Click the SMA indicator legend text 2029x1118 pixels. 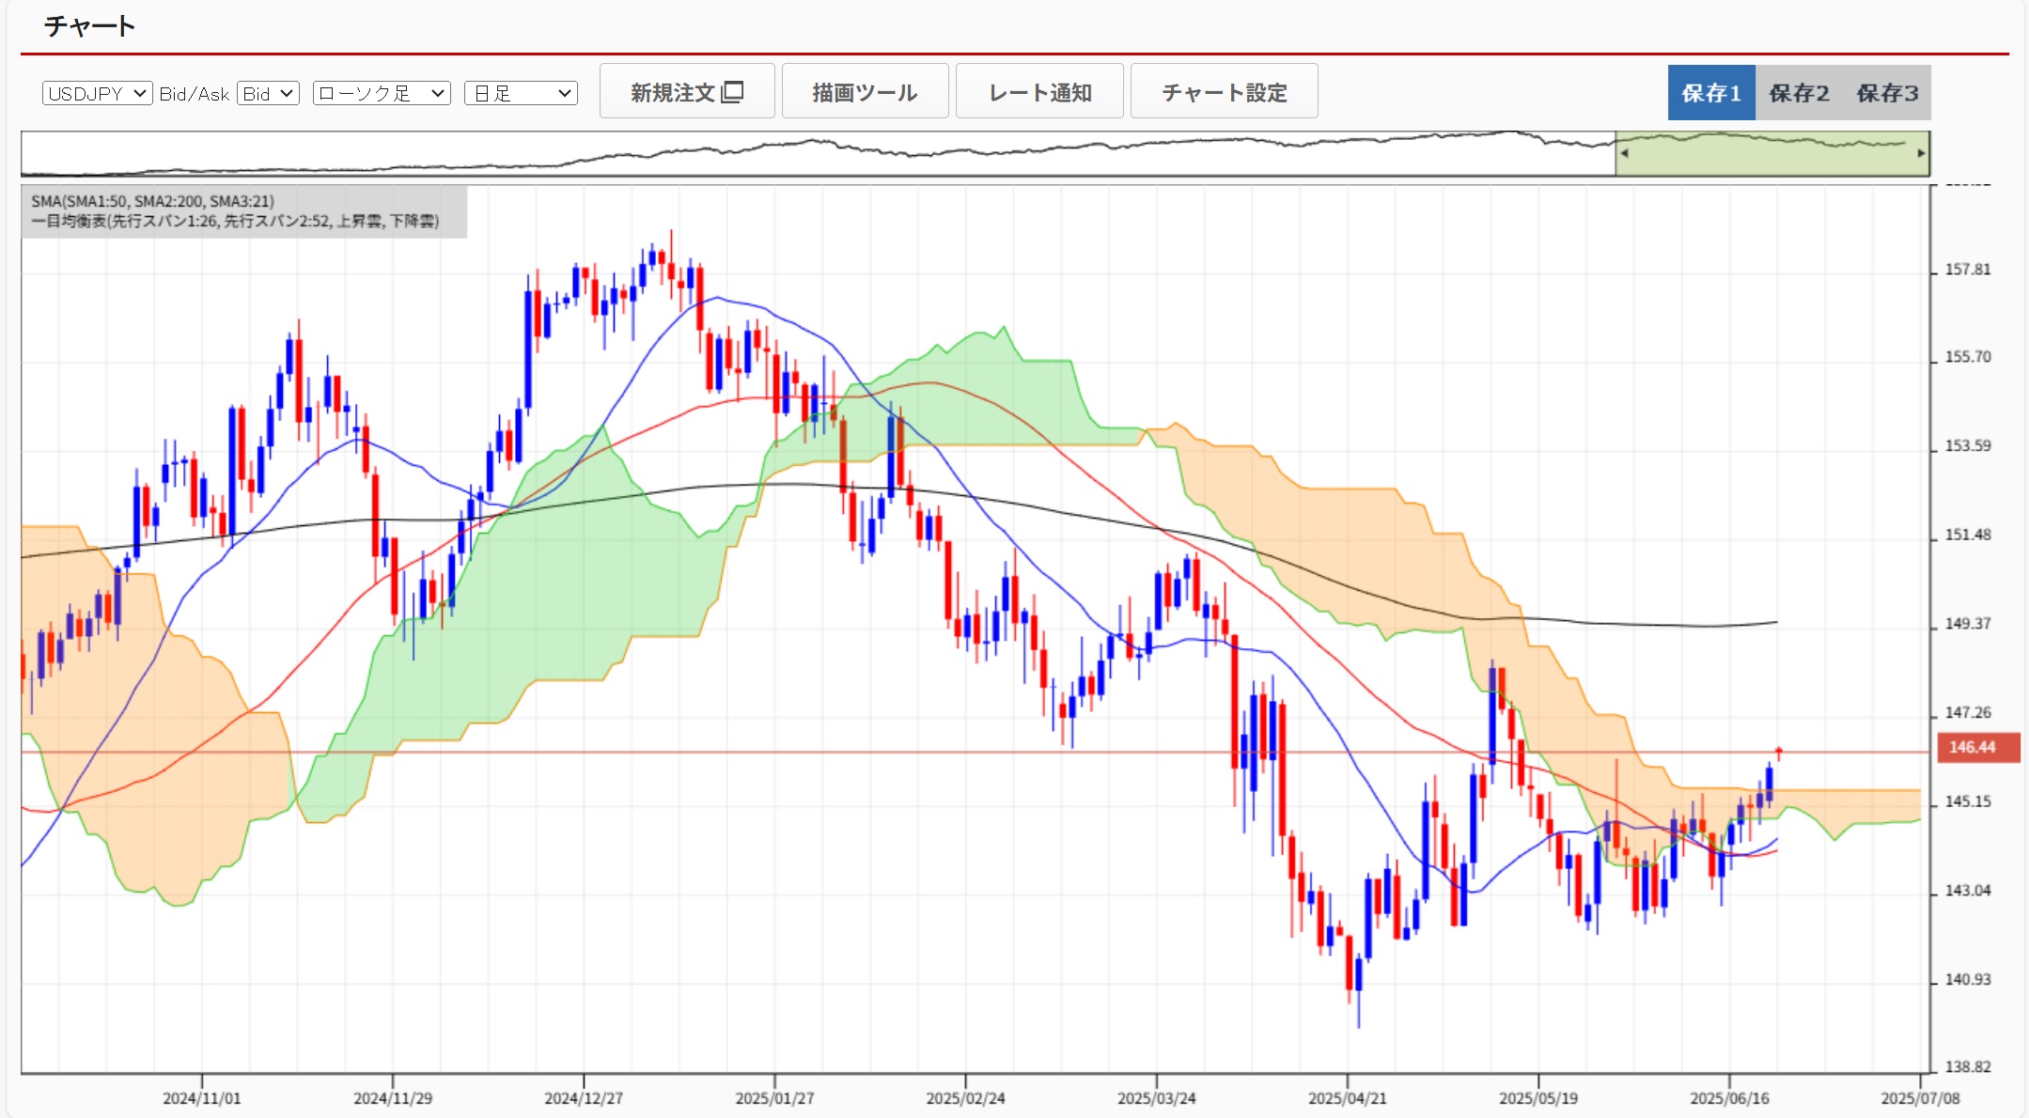[x=152, y=201]
